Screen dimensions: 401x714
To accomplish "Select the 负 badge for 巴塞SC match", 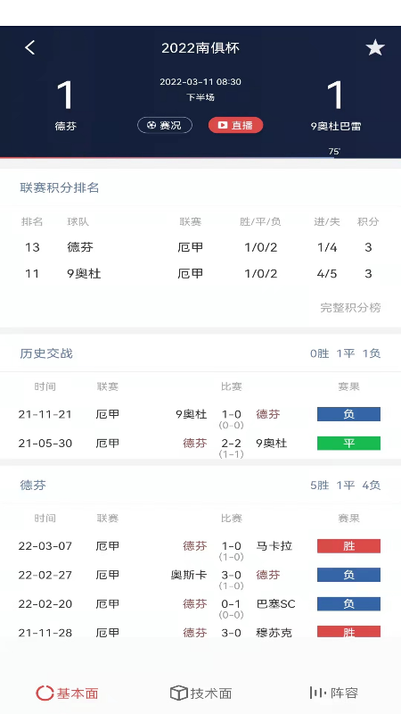I will tap(348, 604).
